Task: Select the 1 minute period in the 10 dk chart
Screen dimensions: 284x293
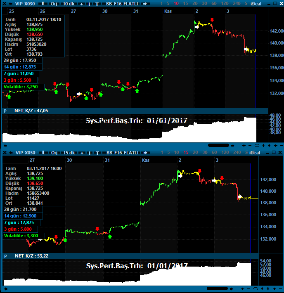Action: point(161,4)
